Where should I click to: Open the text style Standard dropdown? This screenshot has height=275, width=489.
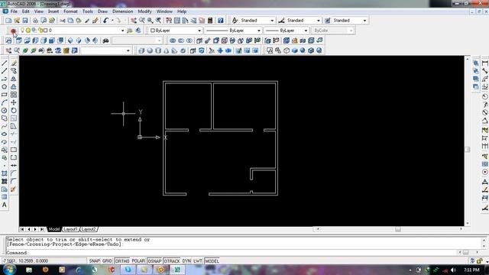point(257,21)
